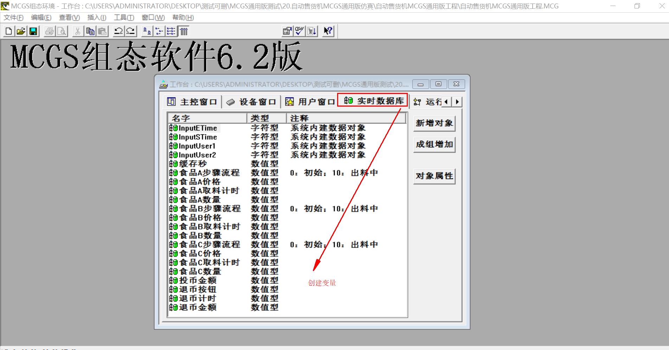Screen dimensions: 669x350
Task: Select the InputSTime data object
Action: 194,137
